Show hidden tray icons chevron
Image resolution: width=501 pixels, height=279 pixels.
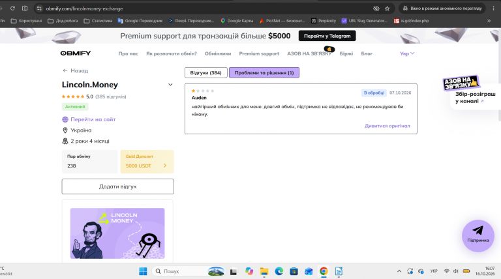click(399, 271)
